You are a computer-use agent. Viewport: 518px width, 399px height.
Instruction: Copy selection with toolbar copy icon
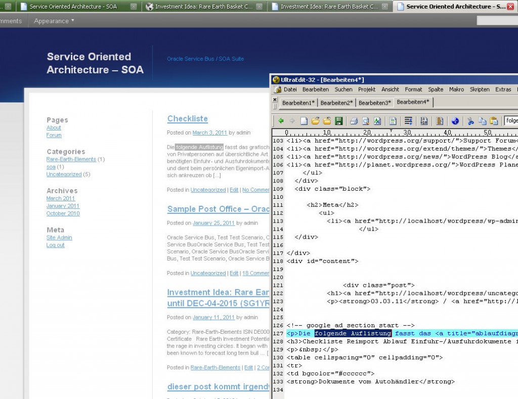pyautogui.click(x=482, y=121)
